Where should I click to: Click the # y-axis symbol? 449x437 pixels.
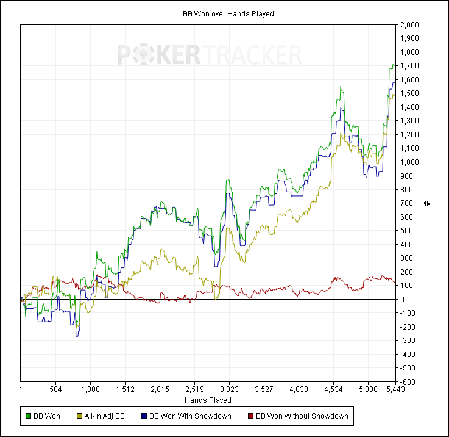click(426, 204)
